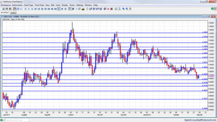217x122 pixels.
Task: Open the Settings menu
Action: click(x=80, y=5)
